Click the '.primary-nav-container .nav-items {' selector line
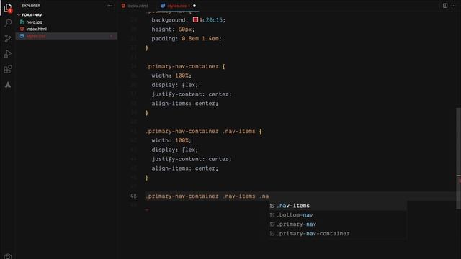This screenshot has height=259, width=461. [x=203, y=131]
